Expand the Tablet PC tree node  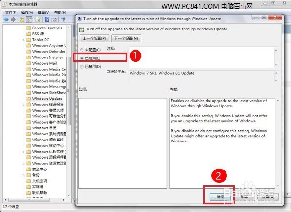coord(23,40)
